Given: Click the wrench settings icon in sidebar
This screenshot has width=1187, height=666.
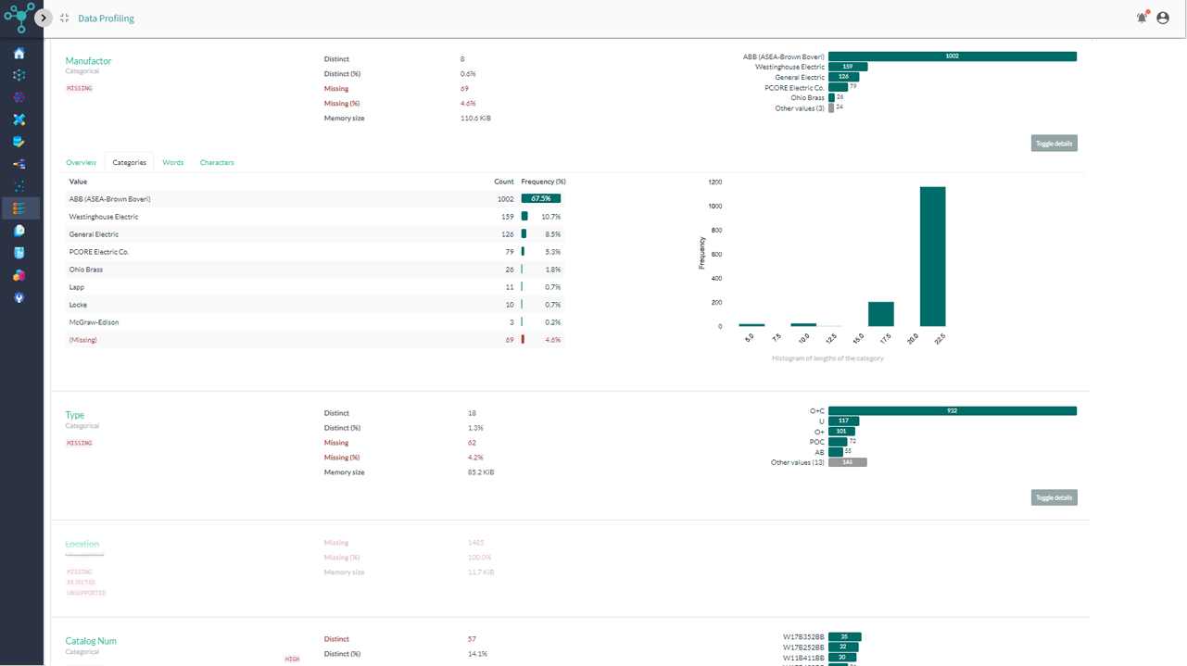Looking at the screenshot, I should coord(19,298).
